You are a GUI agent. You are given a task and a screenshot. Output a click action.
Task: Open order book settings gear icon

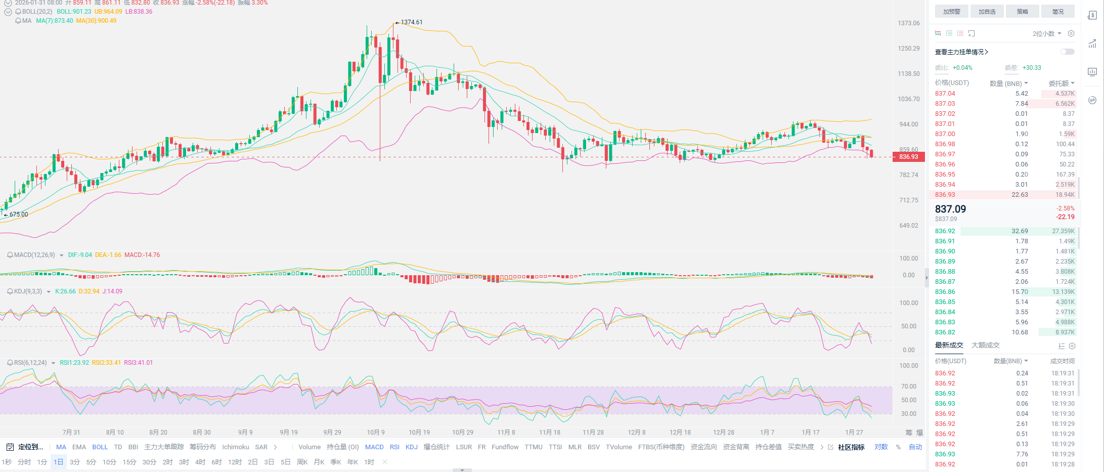(x=1071, y=33)
